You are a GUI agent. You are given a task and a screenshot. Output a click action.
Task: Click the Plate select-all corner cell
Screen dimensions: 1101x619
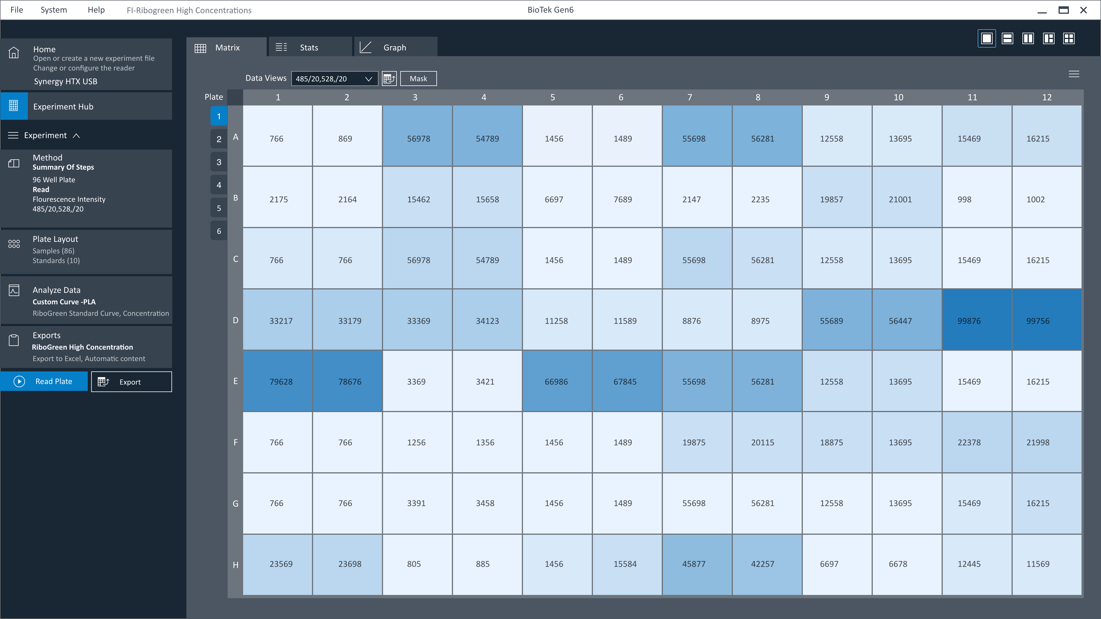pos(235,97)
